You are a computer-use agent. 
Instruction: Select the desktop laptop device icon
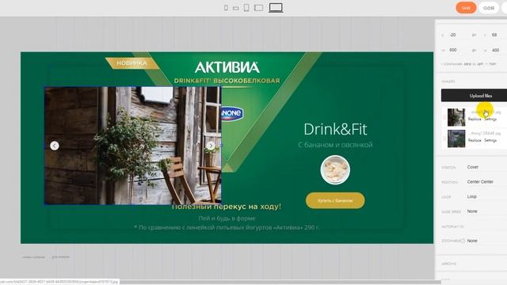coord(276,8)
